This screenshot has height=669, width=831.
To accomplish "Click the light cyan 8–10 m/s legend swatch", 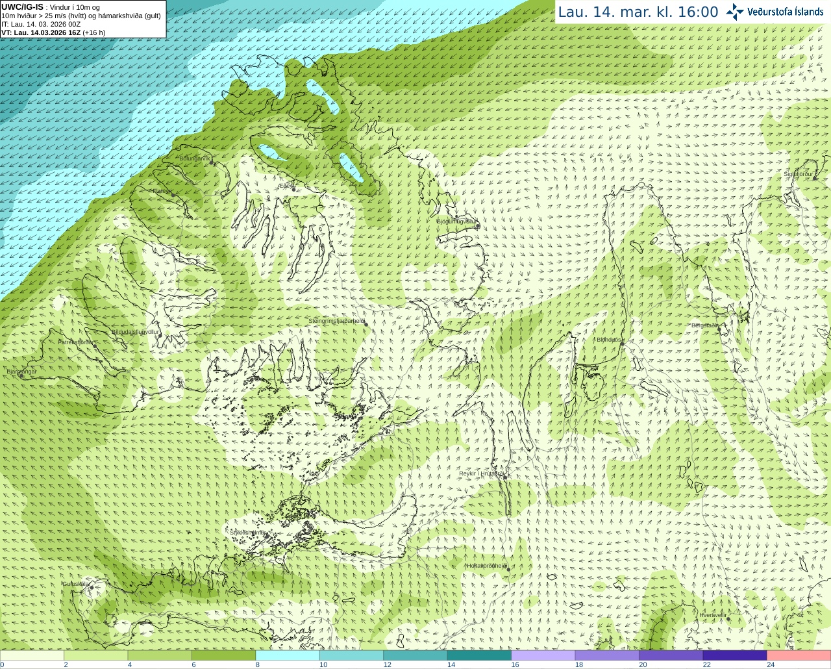I will 288,655.
